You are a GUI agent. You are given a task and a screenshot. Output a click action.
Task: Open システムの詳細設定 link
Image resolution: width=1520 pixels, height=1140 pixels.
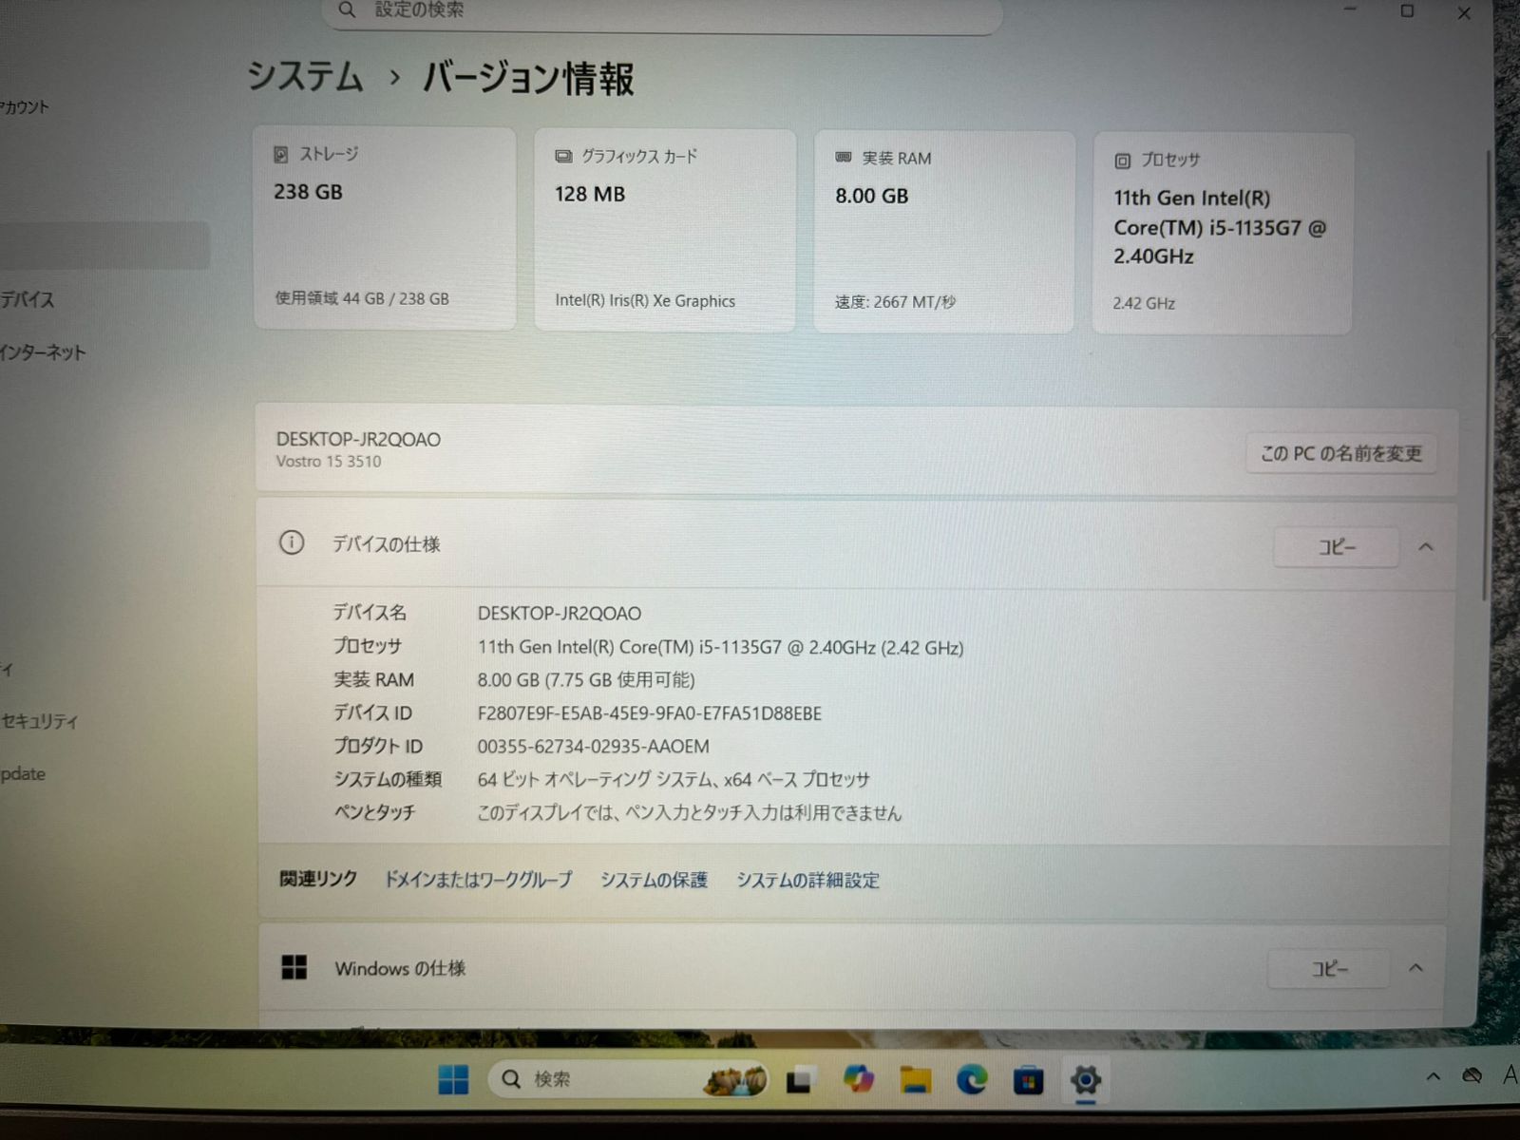[x=807, y=881]
